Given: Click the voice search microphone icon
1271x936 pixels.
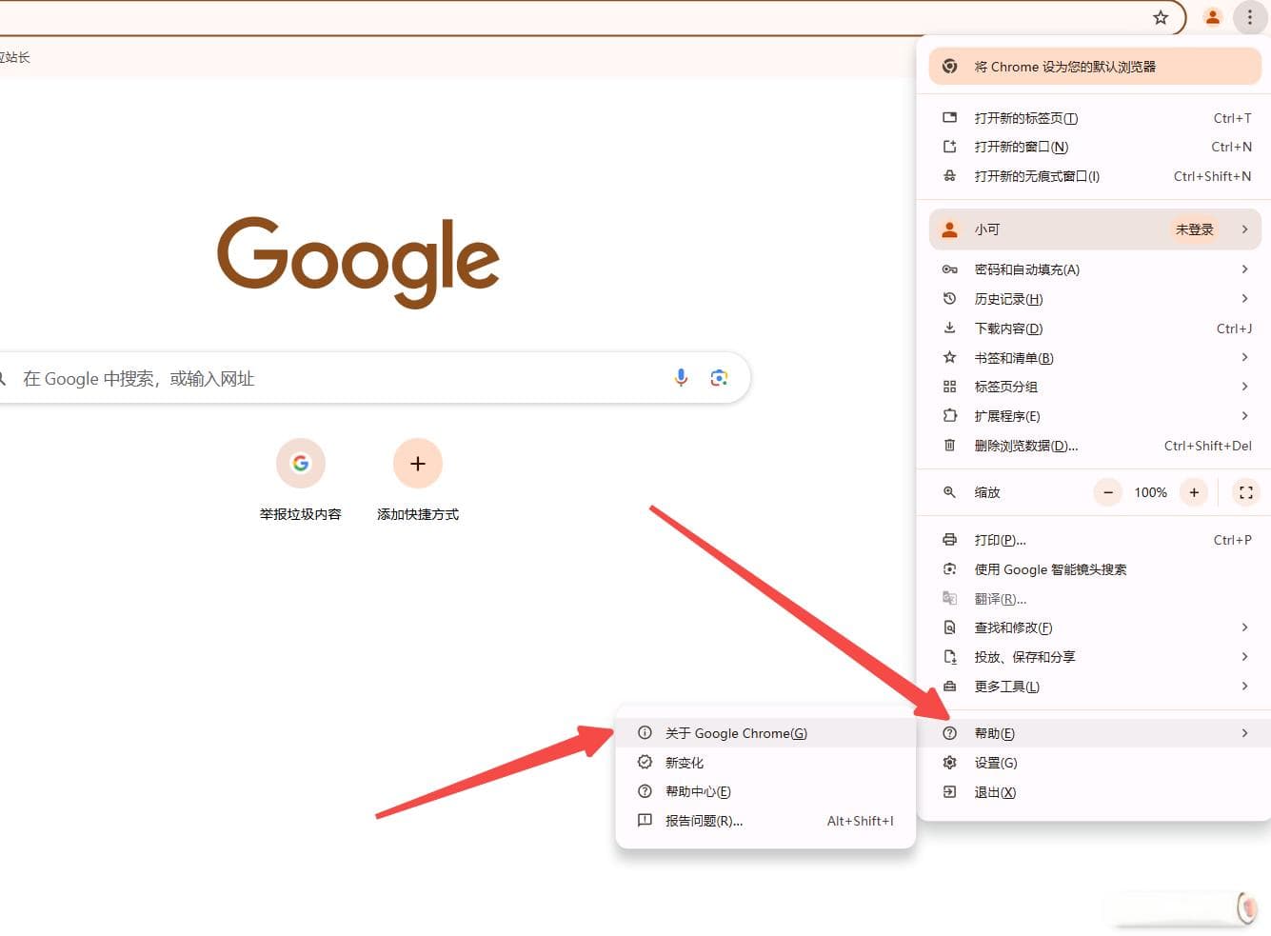Looking at the screenshot, I should (x=681, y=378).
